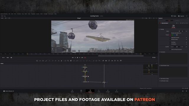Add a Transform node from toolbar
189x106 pixels.
[77, 61]
